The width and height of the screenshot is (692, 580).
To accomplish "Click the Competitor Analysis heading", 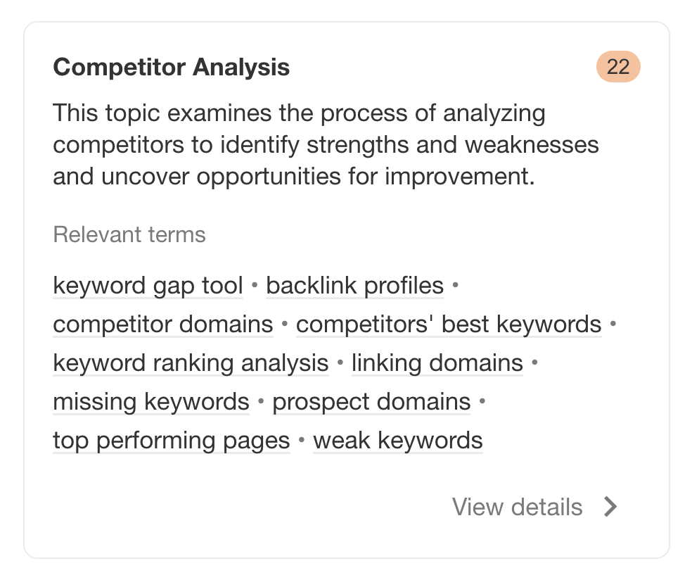I will click(x=172, y=67).
